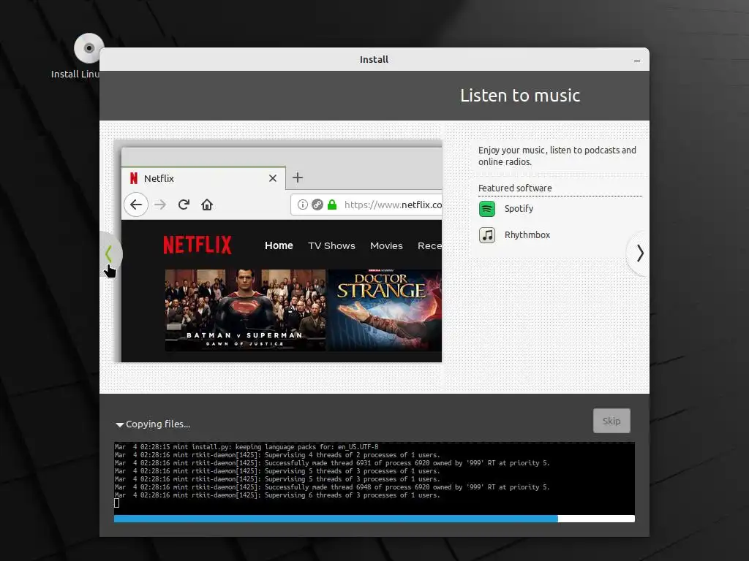Go to the previous slide with left chevron

pos(109,253)
